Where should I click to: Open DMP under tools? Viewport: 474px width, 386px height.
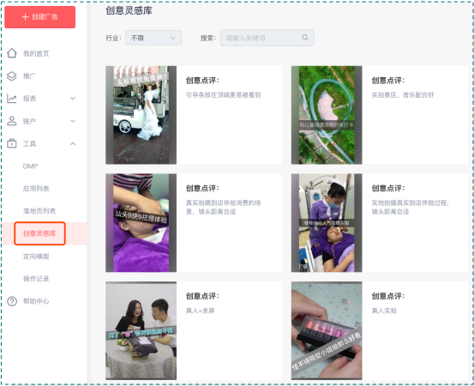(30, 166)
